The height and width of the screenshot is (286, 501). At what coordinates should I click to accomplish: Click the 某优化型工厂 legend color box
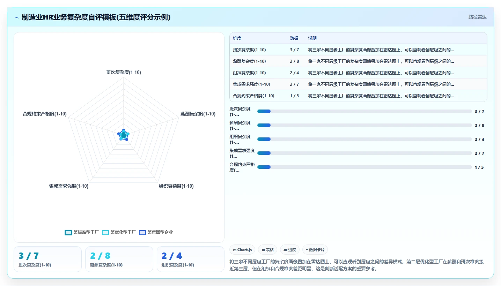tap(105, 233)
